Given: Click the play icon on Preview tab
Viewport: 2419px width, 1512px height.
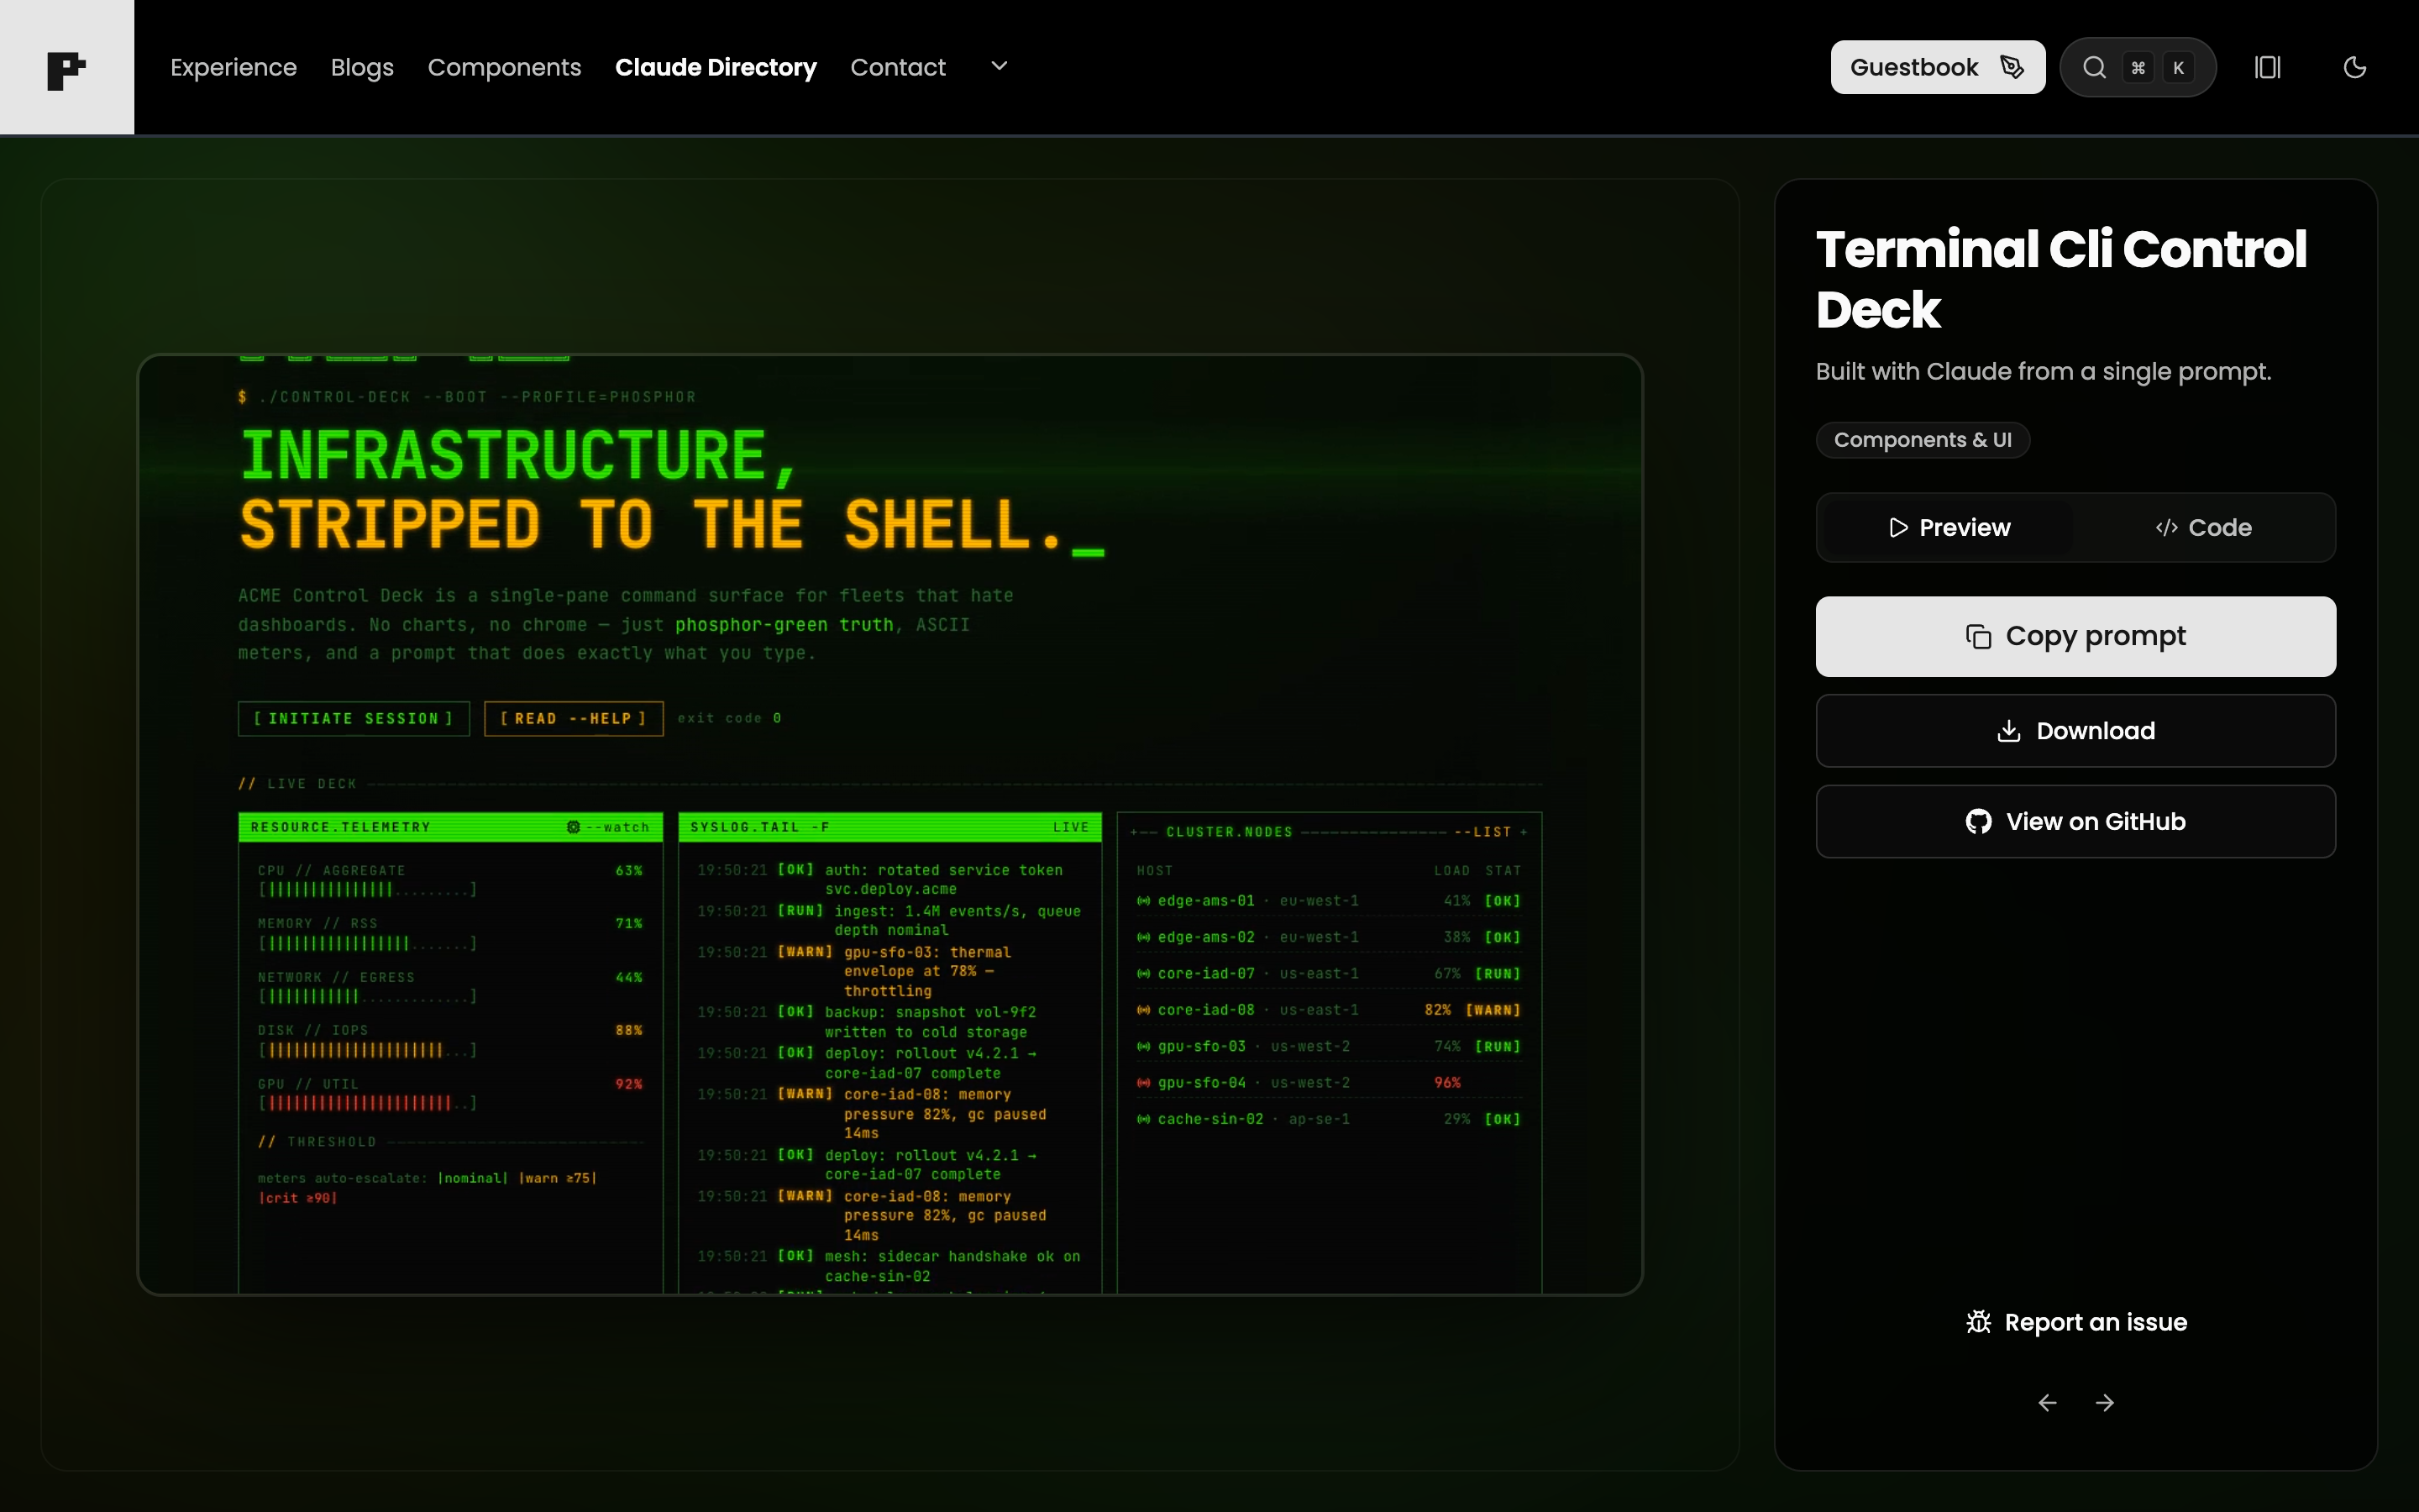Looking at the screenshot, I should [1898, 527].
